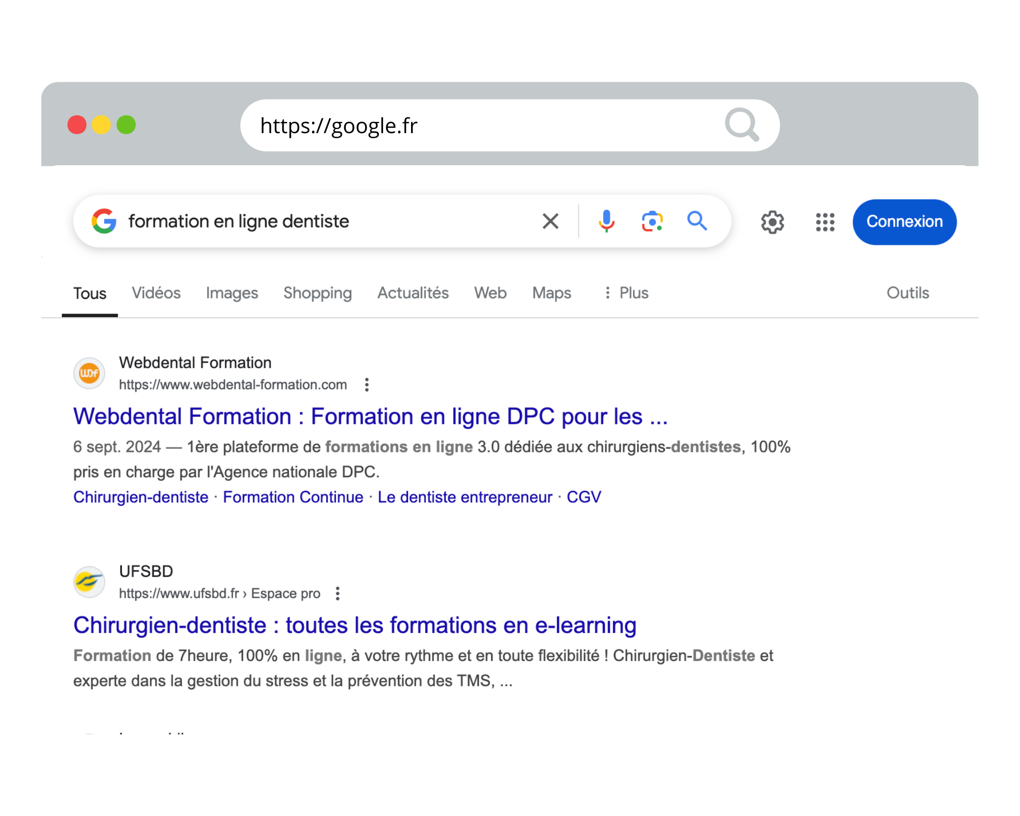Switch to the Vidéos tab
This screenshot has width=1020, height=816.
(156, 293)
